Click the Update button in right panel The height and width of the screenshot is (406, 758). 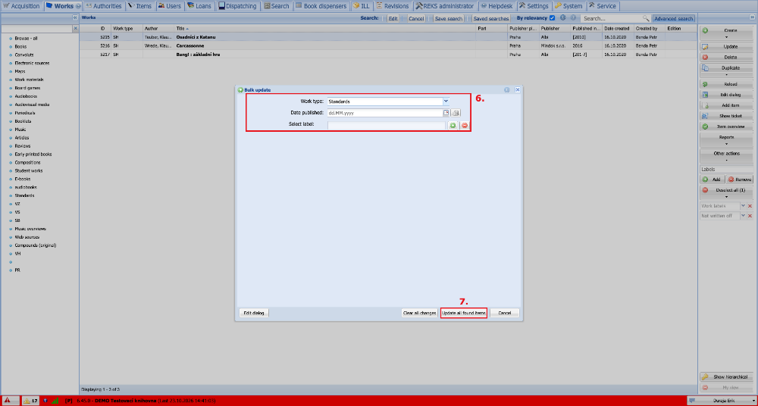pyautogui.click(x=726, y=47)
